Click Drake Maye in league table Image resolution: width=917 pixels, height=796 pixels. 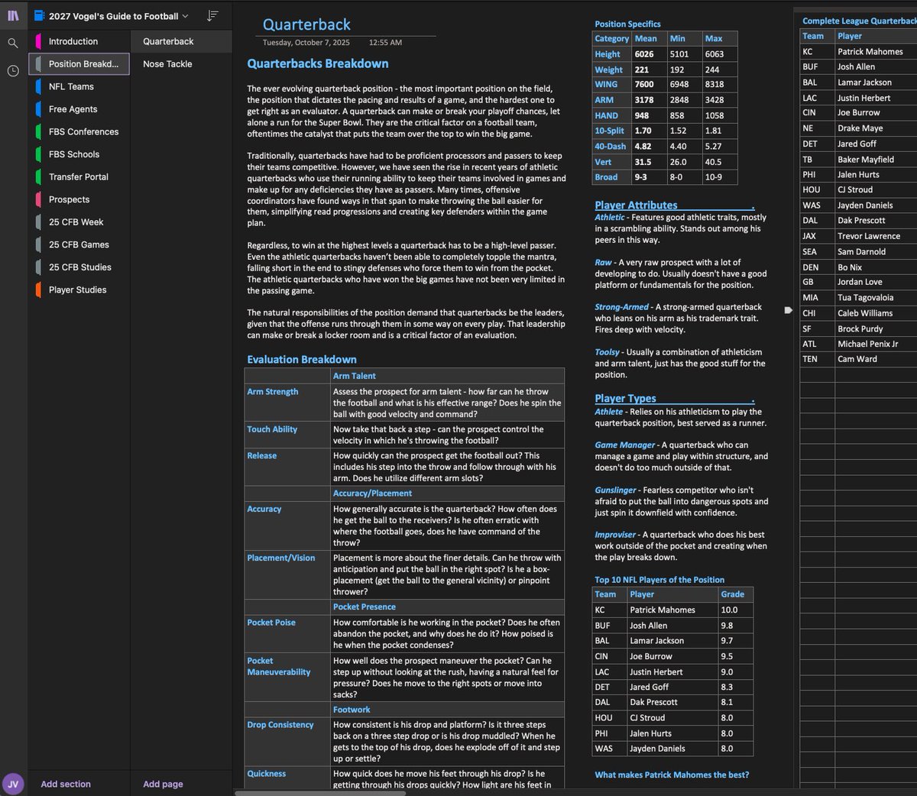point(860,128)
